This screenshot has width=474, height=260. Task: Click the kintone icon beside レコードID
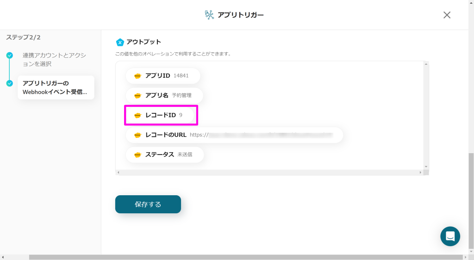click(x=137, y=115)
